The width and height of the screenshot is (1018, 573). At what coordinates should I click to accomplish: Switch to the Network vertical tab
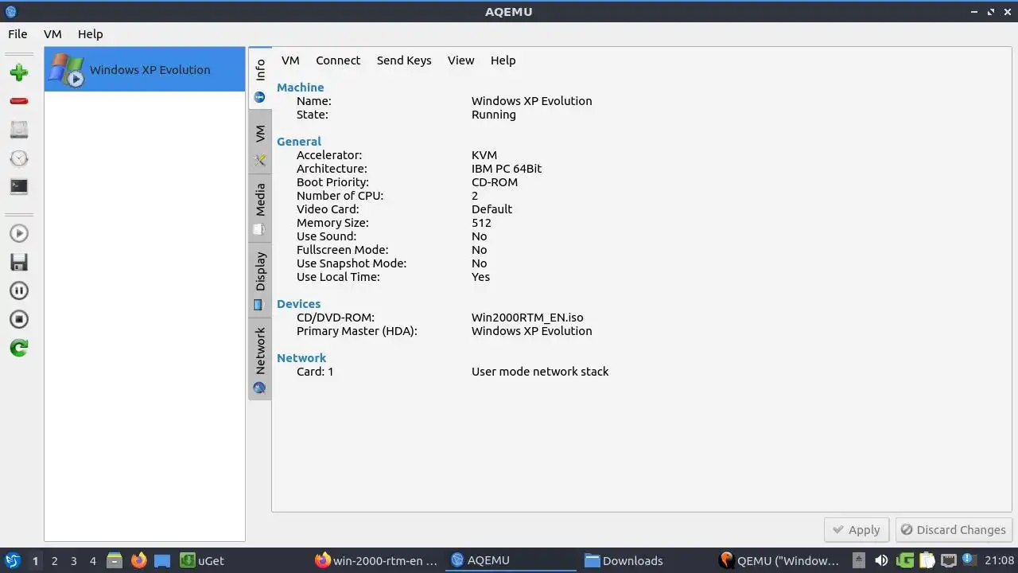(x=260, y=358)
